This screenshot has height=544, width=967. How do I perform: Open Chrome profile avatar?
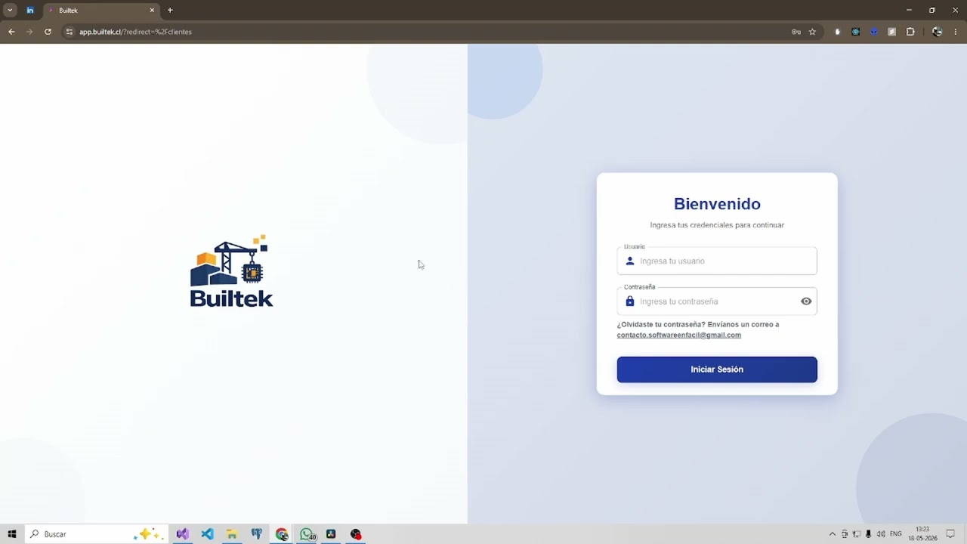[937, 32]
